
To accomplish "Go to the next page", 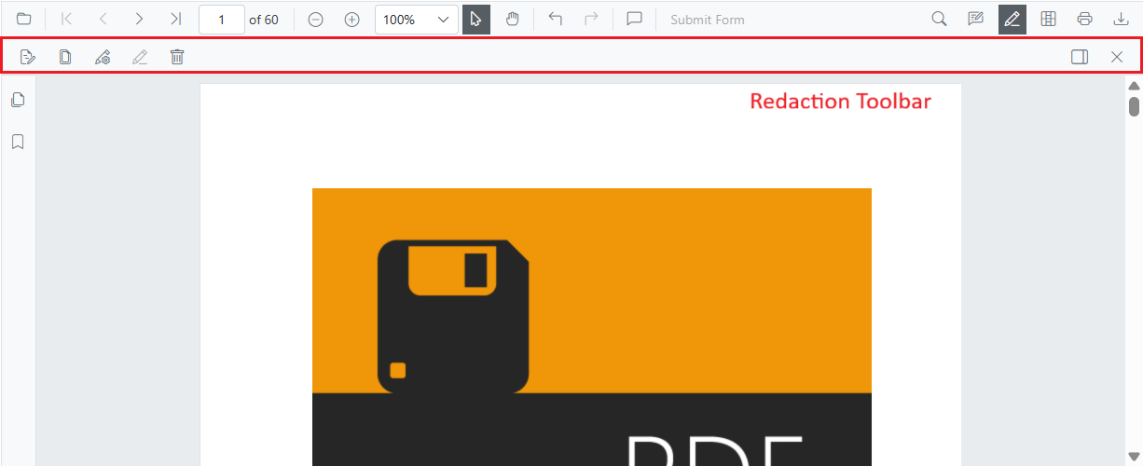I will (139, 19).
